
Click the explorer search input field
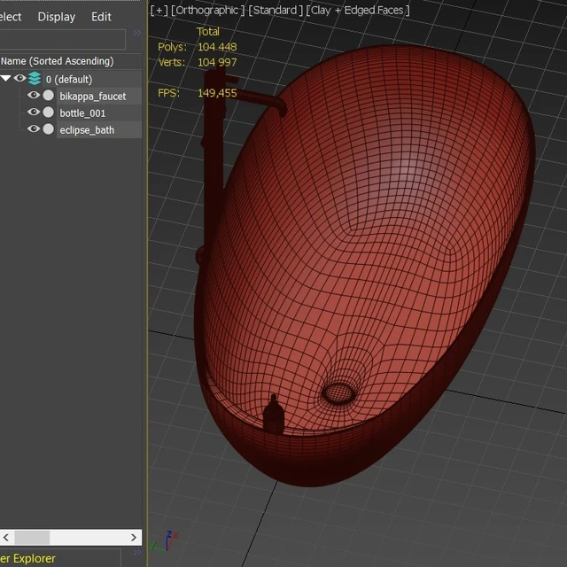tap(63, 39)
